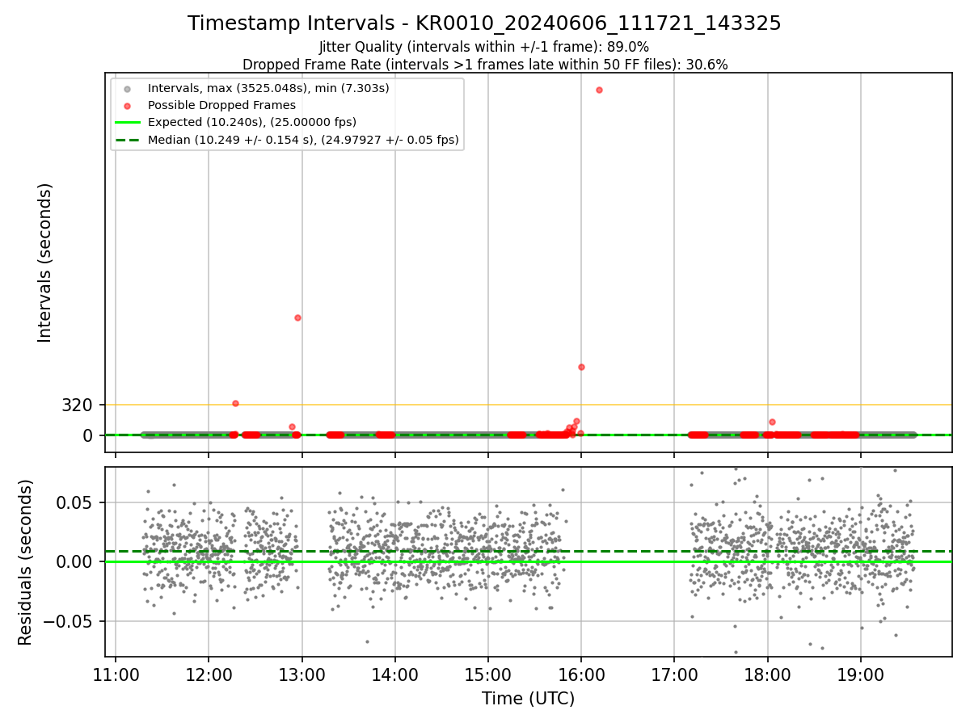Click the 11:00 time tick label
The image size is (970, 727).
coord(116,674)
